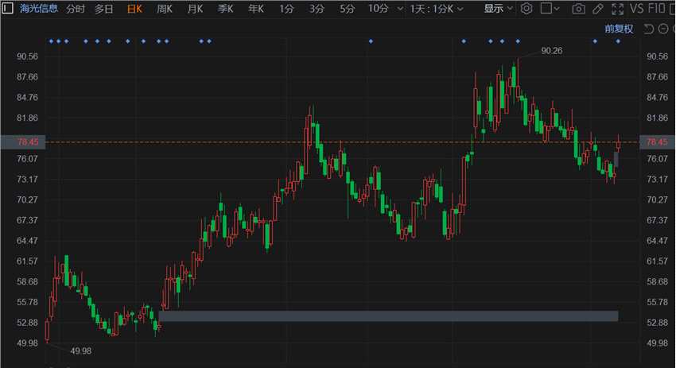Click the undo arrow icon
The width and height of the screenshot is (676, 368).
pos(648,29)
